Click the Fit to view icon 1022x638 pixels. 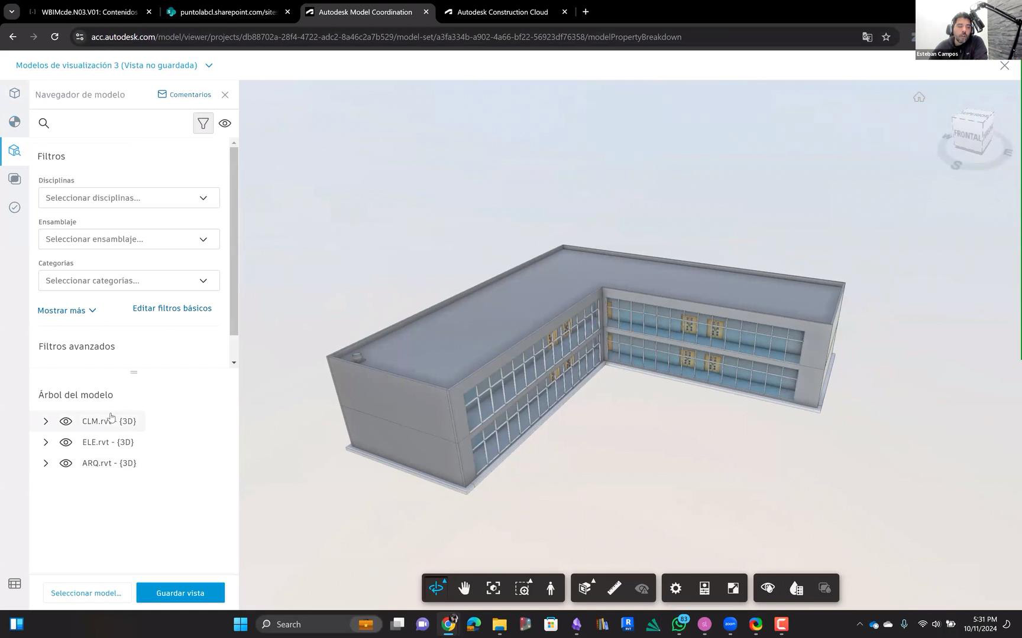click(493, 588)
